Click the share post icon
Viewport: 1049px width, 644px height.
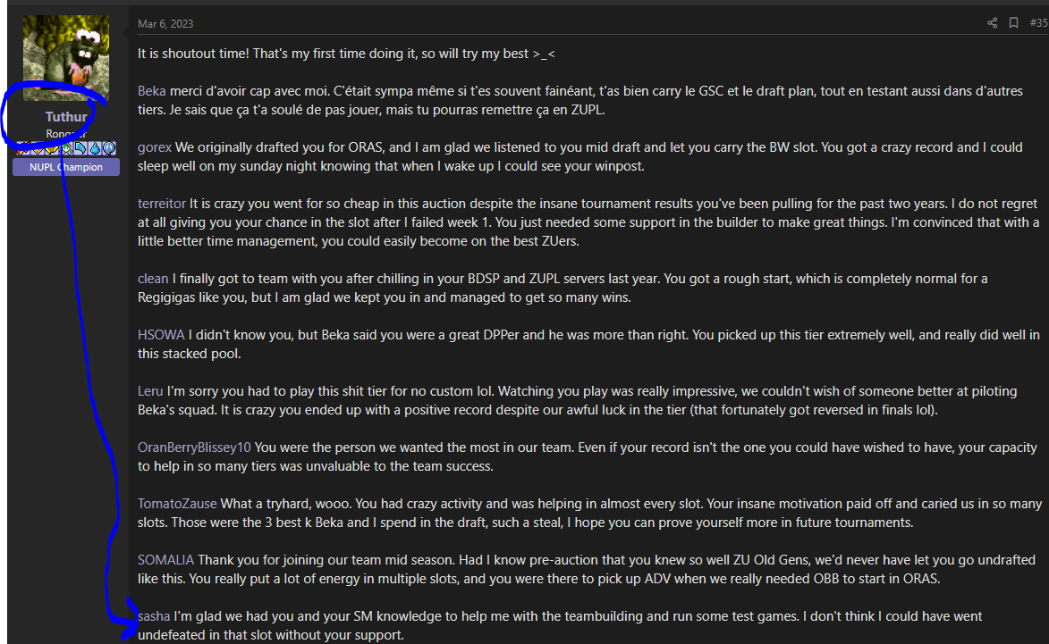(992, 23)
